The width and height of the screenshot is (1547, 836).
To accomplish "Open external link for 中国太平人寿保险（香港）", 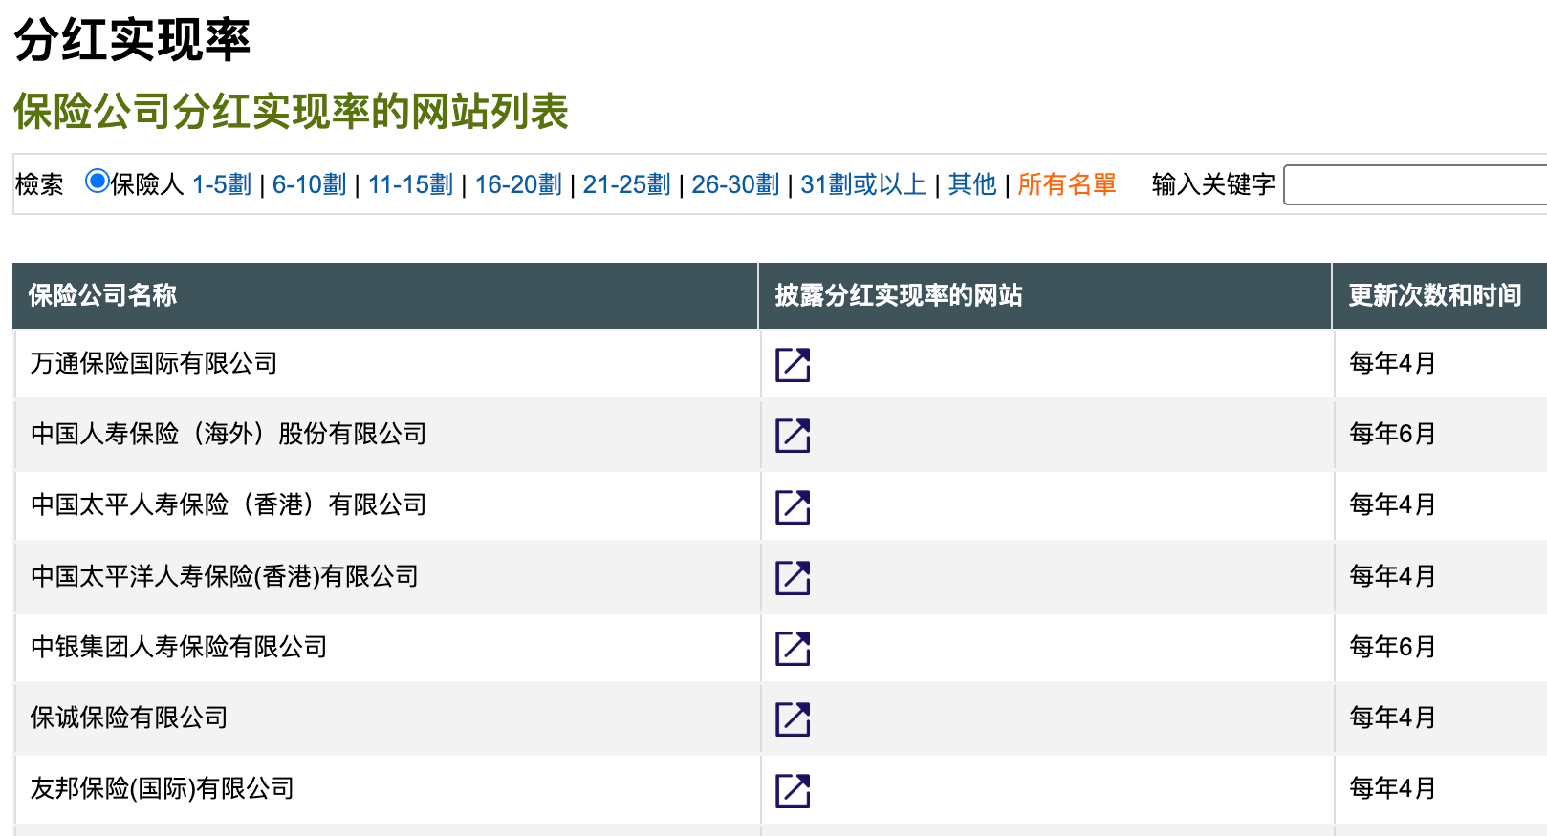I will (x=793, y=507).
